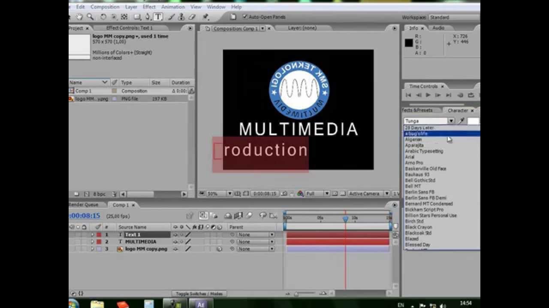Toggle shy switch for Text 1 layer
This screenshot has height=308, width=549.
[x=175, y=235]
